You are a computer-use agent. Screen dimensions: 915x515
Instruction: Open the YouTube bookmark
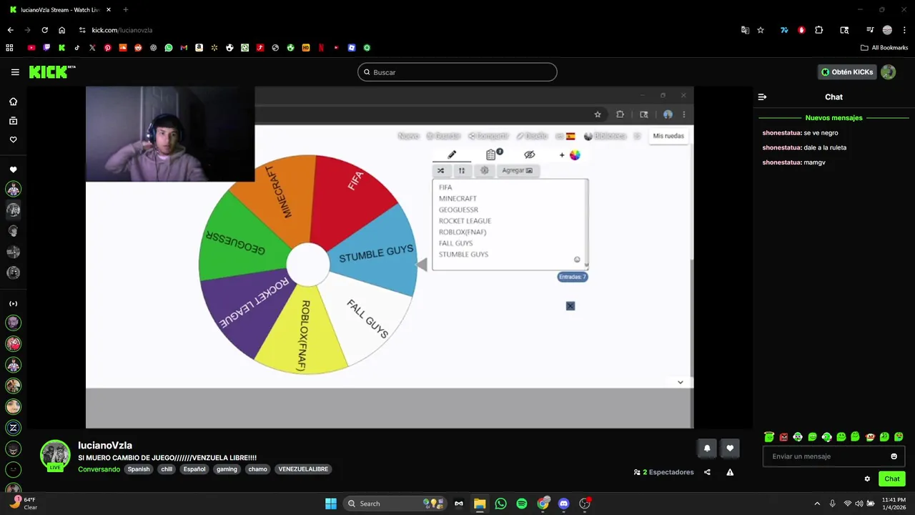coord(31,48)
